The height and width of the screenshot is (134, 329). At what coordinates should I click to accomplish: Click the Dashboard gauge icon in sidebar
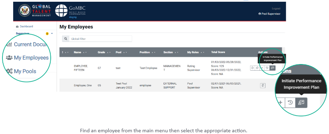(x=17, y=27)
